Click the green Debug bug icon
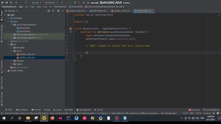The height and width of the screenshot is (124, 221). pyautogui.click(x=75, y=2)
